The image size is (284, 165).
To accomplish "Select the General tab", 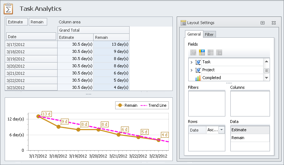I will coord(194,34).
